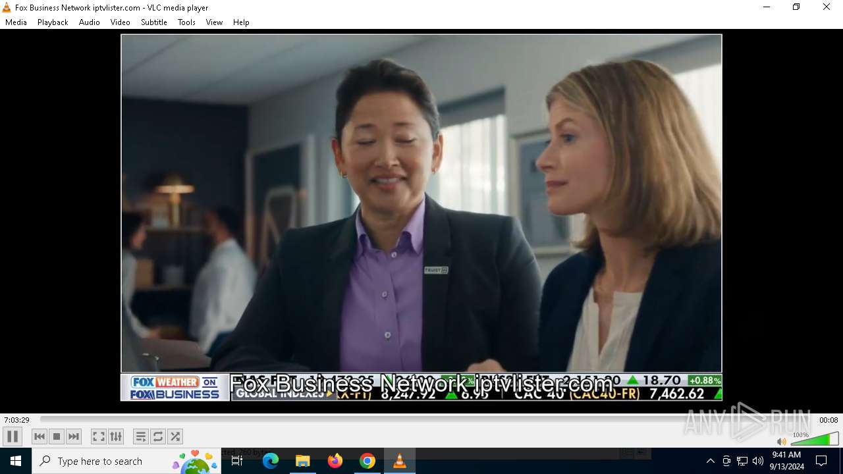Open the View menu

pos(214,22)
